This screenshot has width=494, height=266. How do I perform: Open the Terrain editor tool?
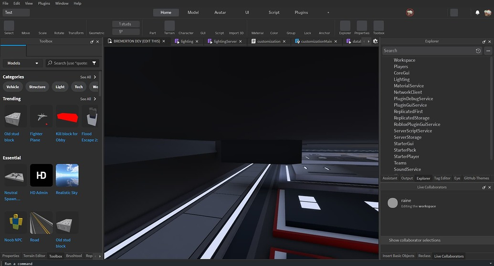click(x=169, y=28)
